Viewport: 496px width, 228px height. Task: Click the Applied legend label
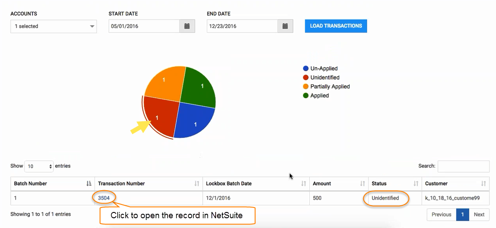pyautogui.click(x=320, y=96)
